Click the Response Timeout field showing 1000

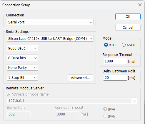point(115,61)
